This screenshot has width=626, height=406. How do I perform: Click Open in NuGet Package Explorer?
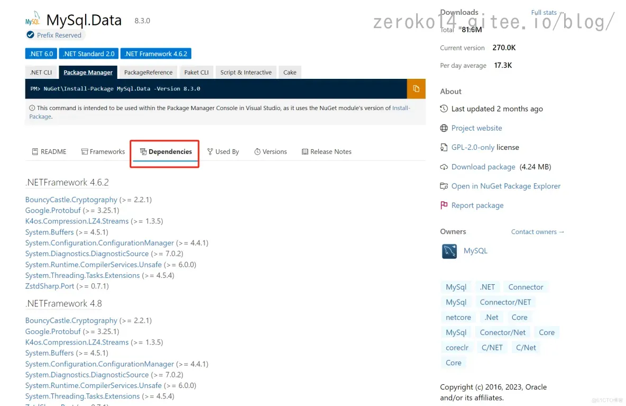click(x=506, y=186)
